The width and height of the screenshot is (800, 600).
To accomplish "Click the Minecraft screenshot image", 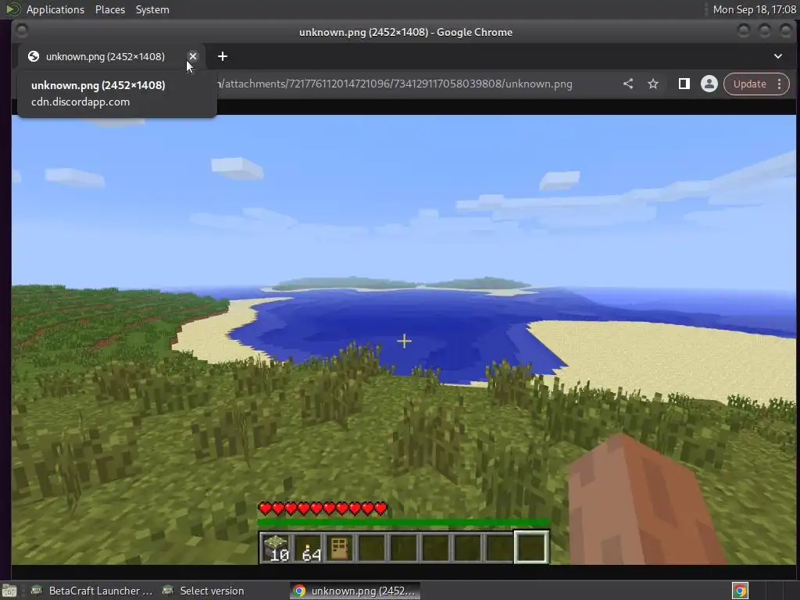I will click(404, 339).
